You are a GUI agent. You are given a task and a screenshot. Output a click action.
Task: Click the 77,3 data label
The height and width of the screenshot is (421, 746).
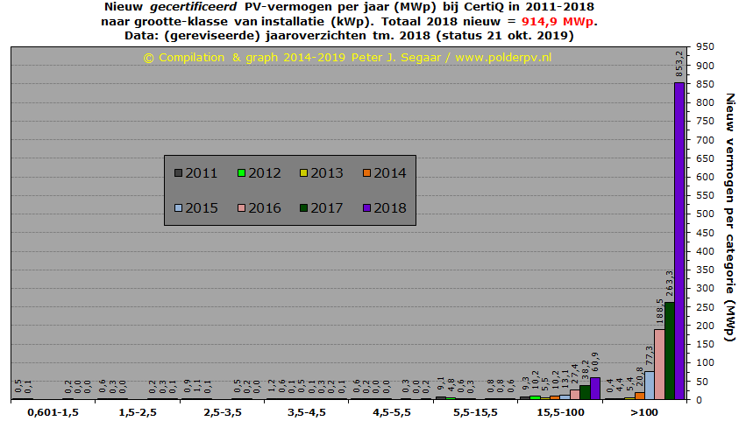click(650, 356)
